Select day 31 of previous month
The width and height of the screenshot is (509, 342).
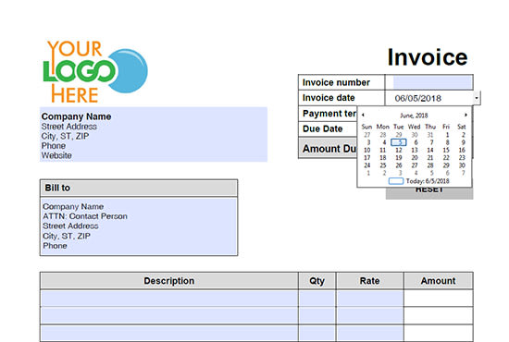click(430, 135)
